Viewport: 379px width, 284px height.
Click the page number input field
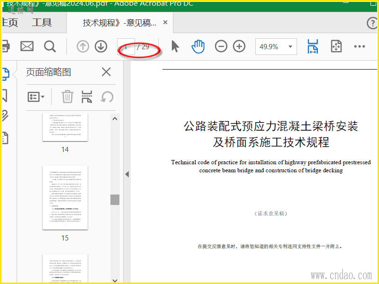pos(126,46)
